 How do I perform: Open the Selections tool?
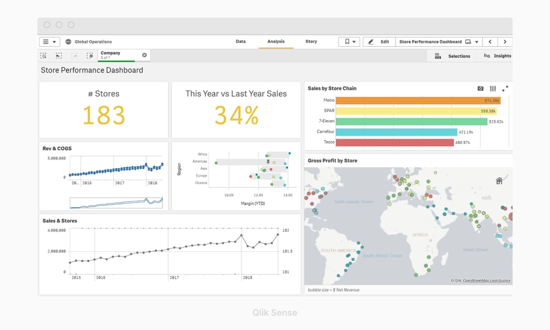coord(452,56)
